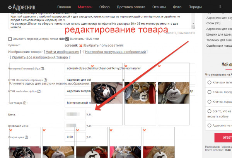Click the Адресник paw logo
Viewport: 232px width, 158px height.
(22, 7)
